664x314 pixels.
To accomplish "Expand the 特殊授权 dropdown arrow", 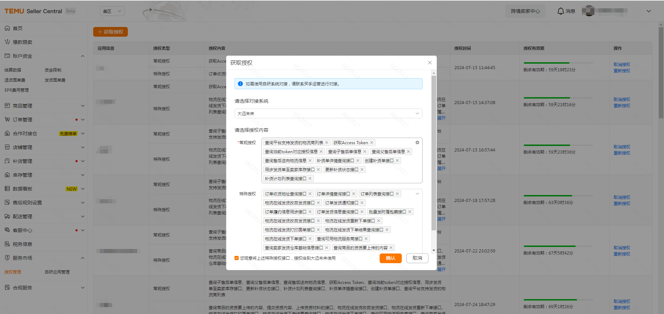I will [417, 194].
